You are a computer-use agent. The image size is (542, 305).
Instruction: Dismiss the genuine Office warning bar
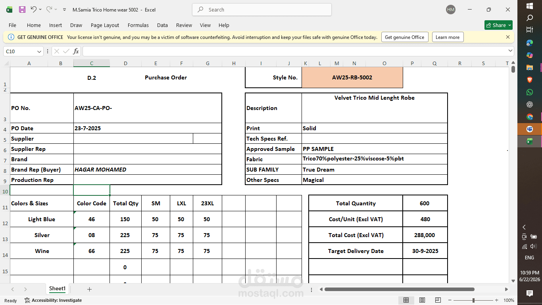click(508, 37)
